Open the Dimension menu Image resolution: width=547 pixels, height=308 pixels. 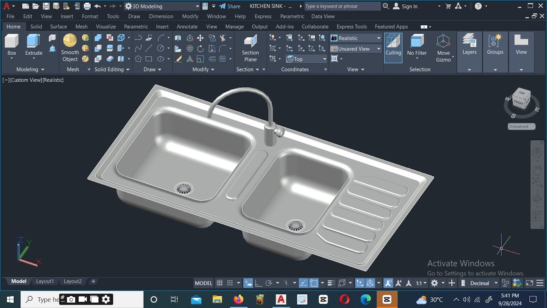pos(161,16)
